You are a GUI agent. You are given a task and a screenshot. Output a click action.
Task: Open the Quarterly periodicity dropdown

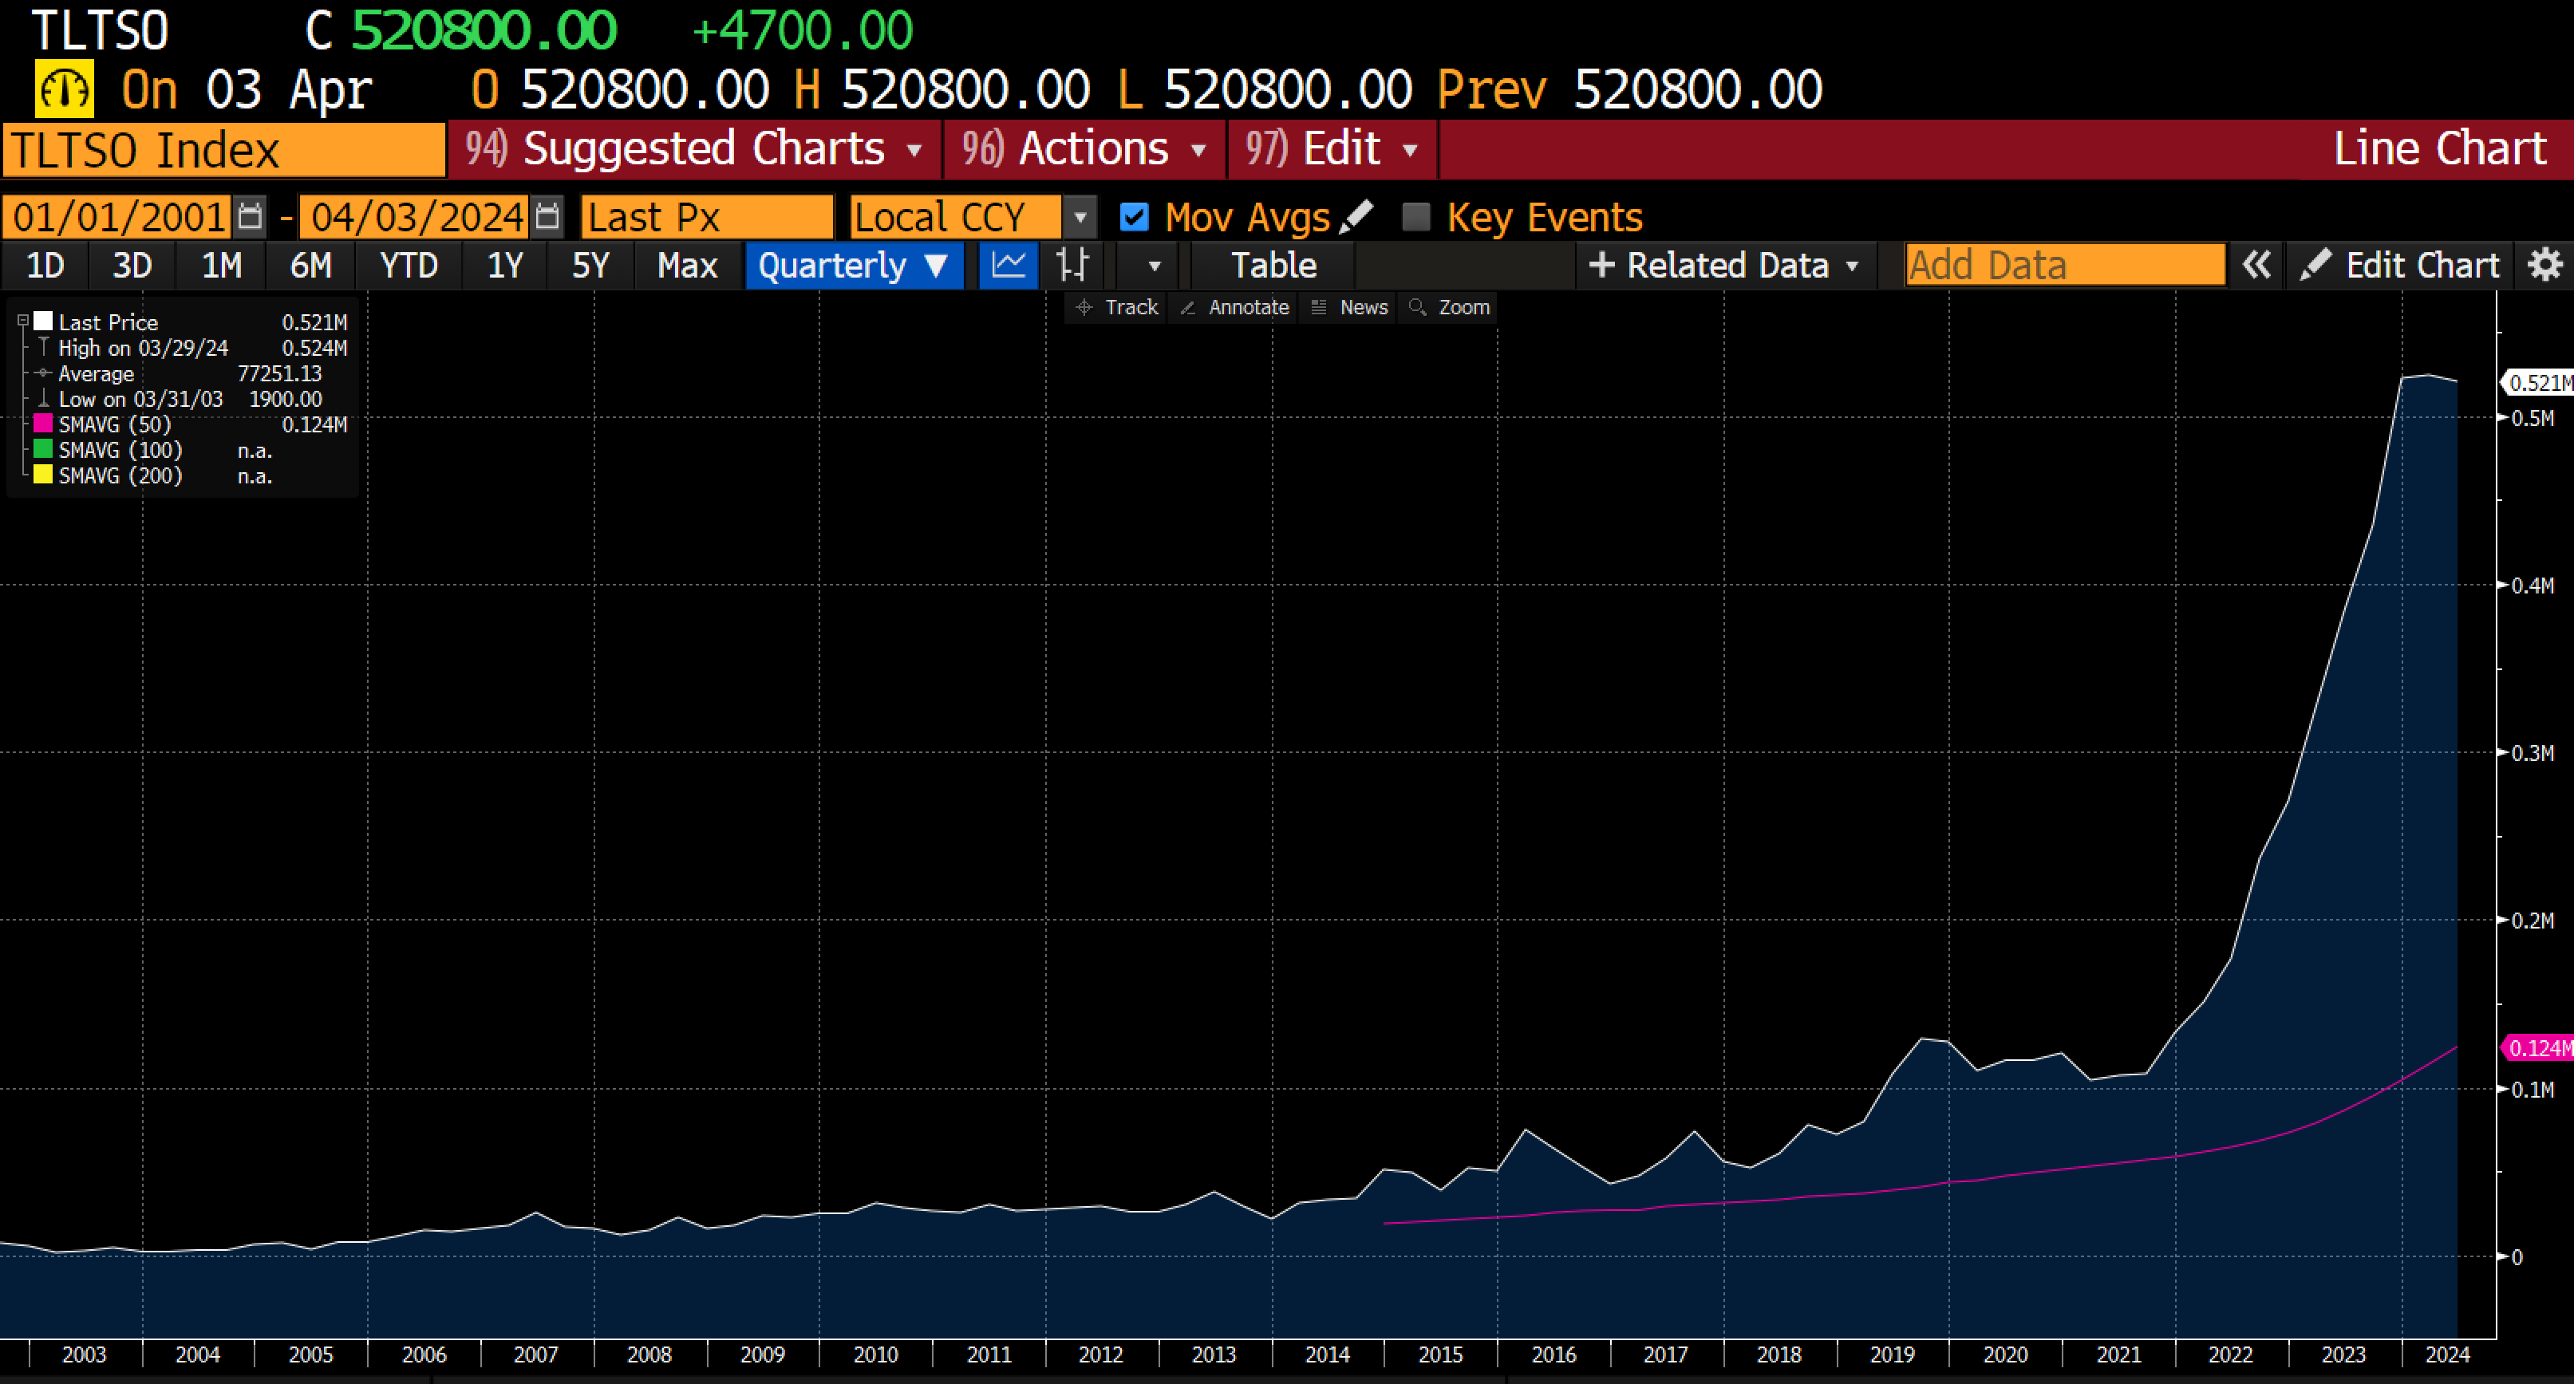pyautogui.click(x=853, y=266)
